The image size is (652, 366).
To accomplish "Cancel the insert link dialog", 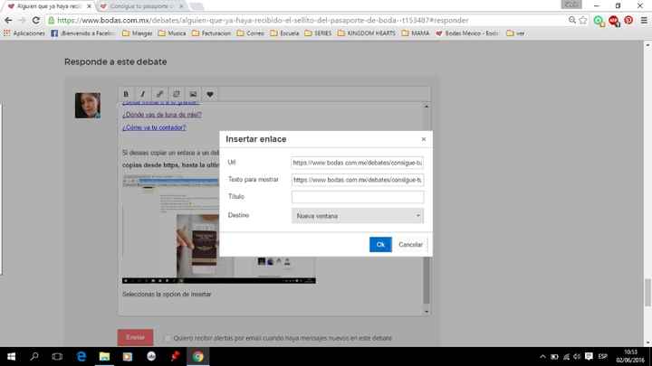I will (410, 244).
